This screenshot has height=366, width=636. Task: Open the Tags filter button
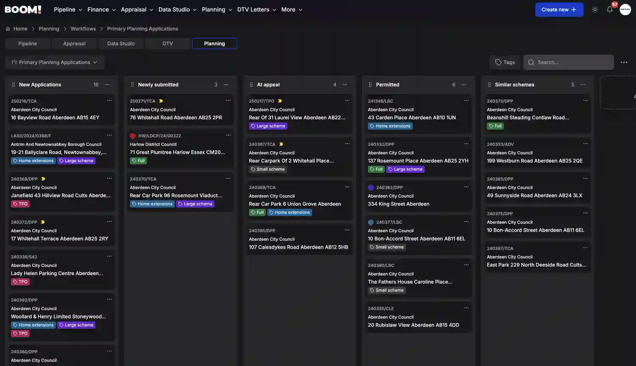[505, 62]
